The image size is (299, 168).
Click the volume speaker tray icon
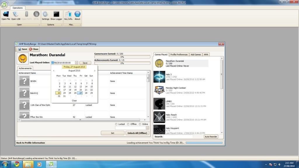click(x=279, y=164)
